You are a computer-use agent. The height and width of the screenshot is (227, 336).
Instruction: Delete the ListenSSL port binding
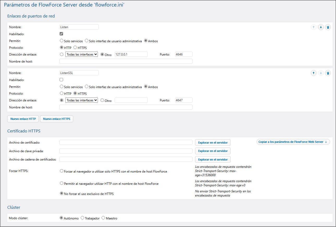click(328, 73)
